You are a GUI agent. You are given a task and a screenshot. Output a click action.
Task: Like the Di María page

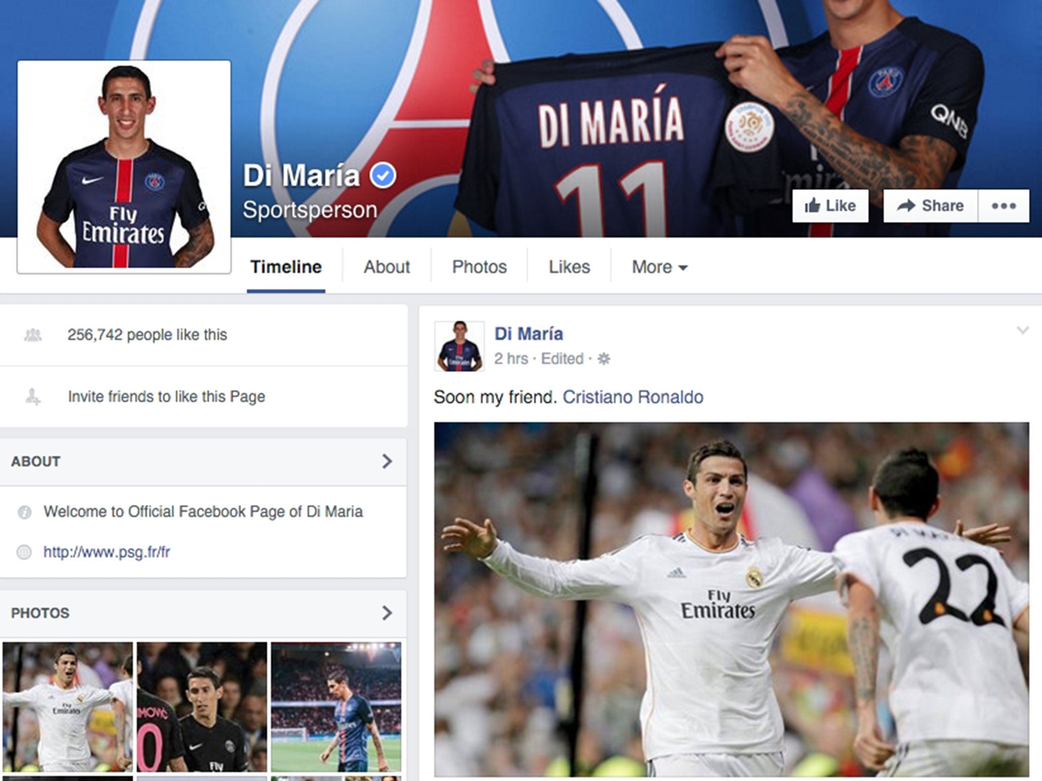tap(830, 206)
